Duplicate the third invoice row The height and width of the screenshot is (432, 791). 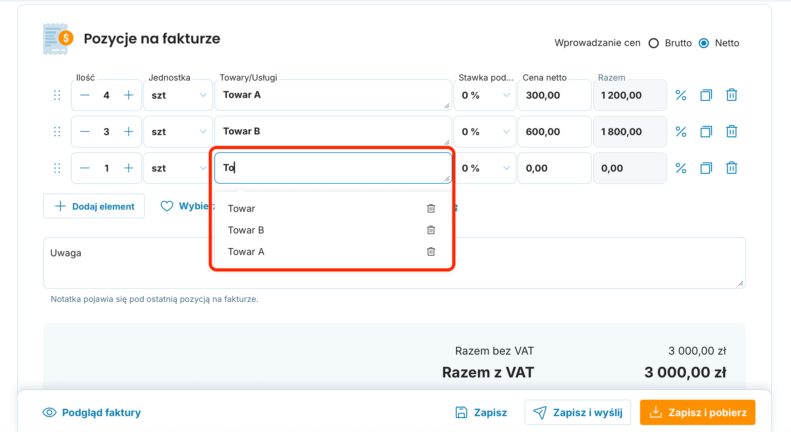[706, 168]
